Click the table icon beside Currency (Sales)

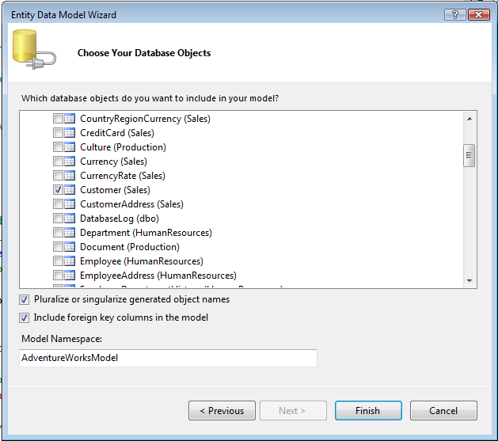pos(70,162)
